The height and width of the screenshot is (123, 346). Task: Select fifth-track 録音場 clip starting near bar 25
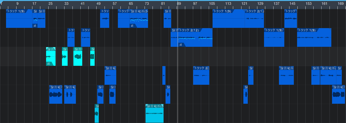tap(56, 95)
